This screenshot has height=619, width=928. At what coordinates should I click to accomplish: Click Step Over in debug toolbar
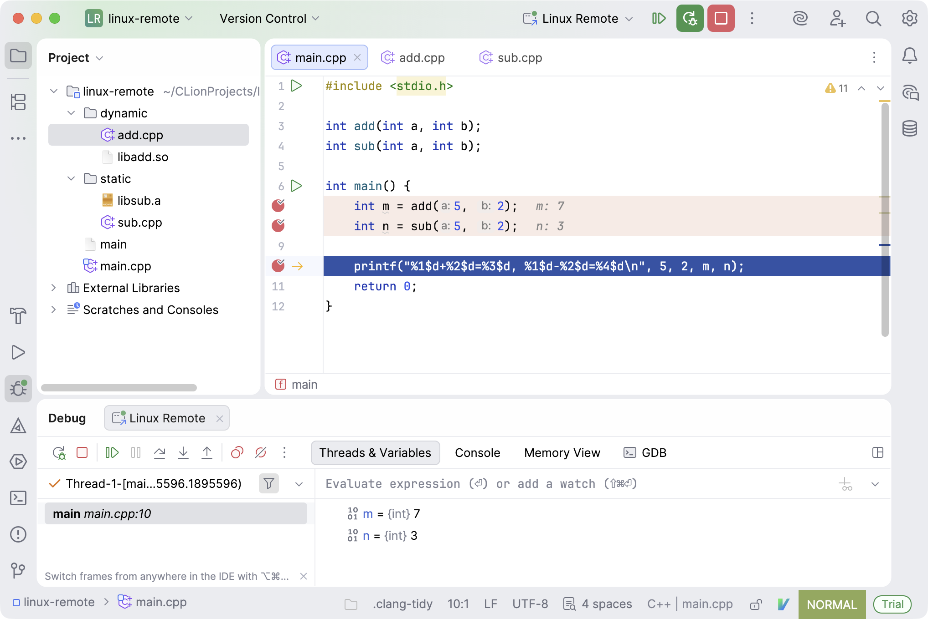[x=160, y=452]
